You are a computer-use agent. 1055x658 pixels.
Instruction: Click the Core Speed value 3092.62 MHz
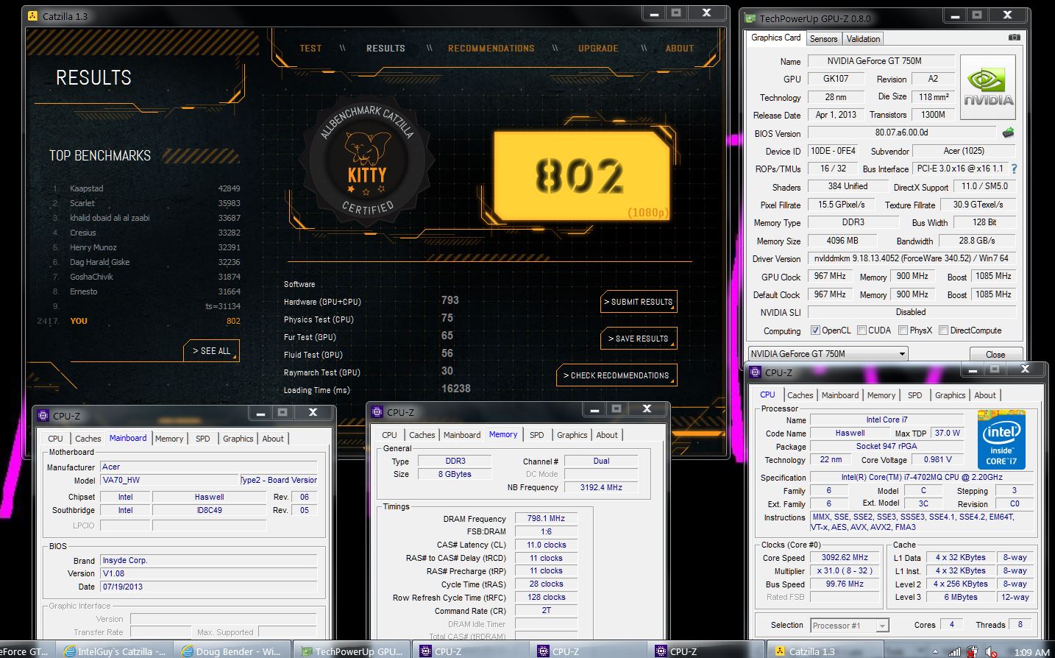845,557
